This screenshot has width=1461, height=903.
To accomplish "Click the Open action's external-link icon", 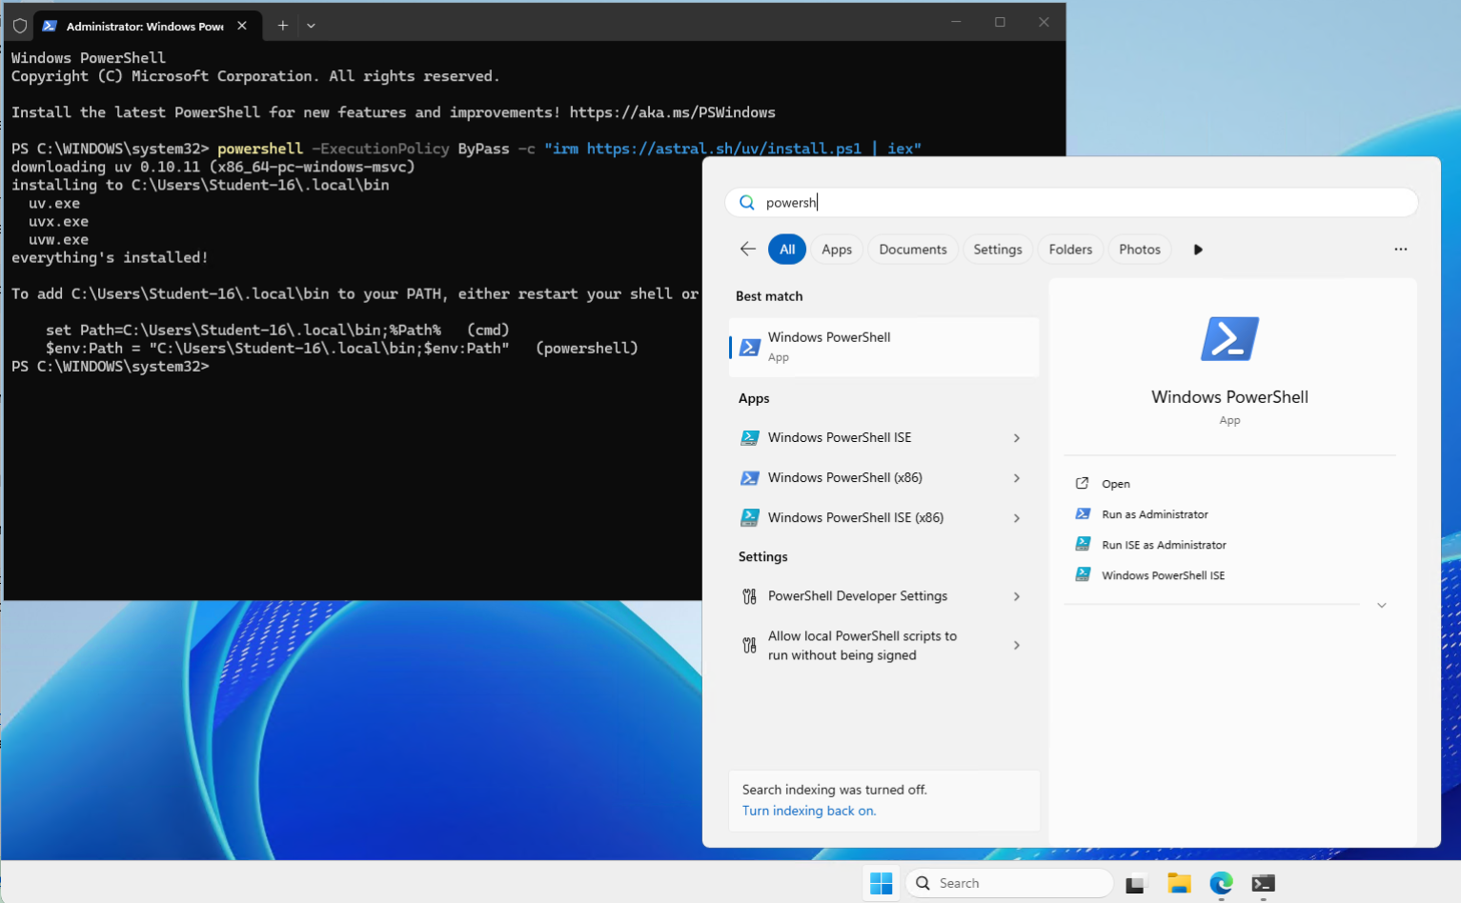I will [x=1083, y=484].
